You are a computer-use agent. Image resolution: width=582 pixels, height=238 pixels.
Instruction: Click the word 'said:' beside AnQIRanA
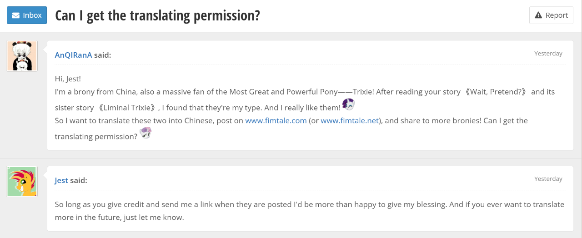point(102,55)
